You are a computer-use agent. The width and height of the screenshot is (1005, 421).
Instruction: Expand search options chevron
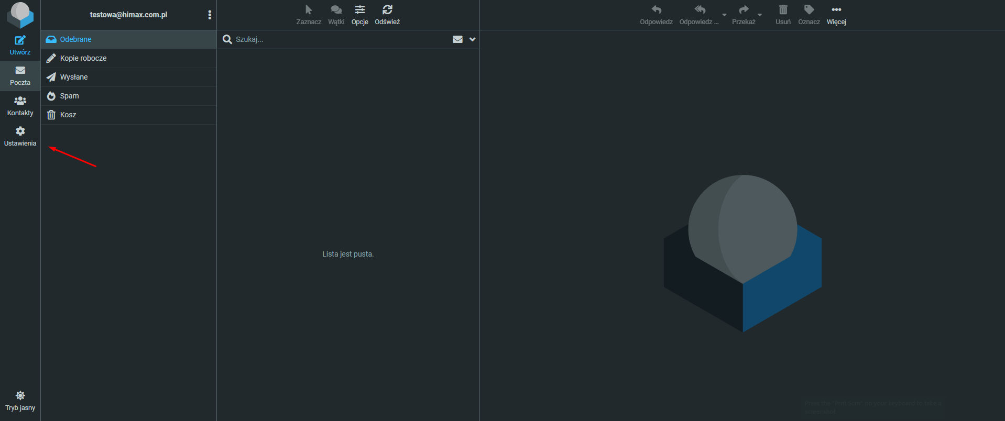[472, 39]
